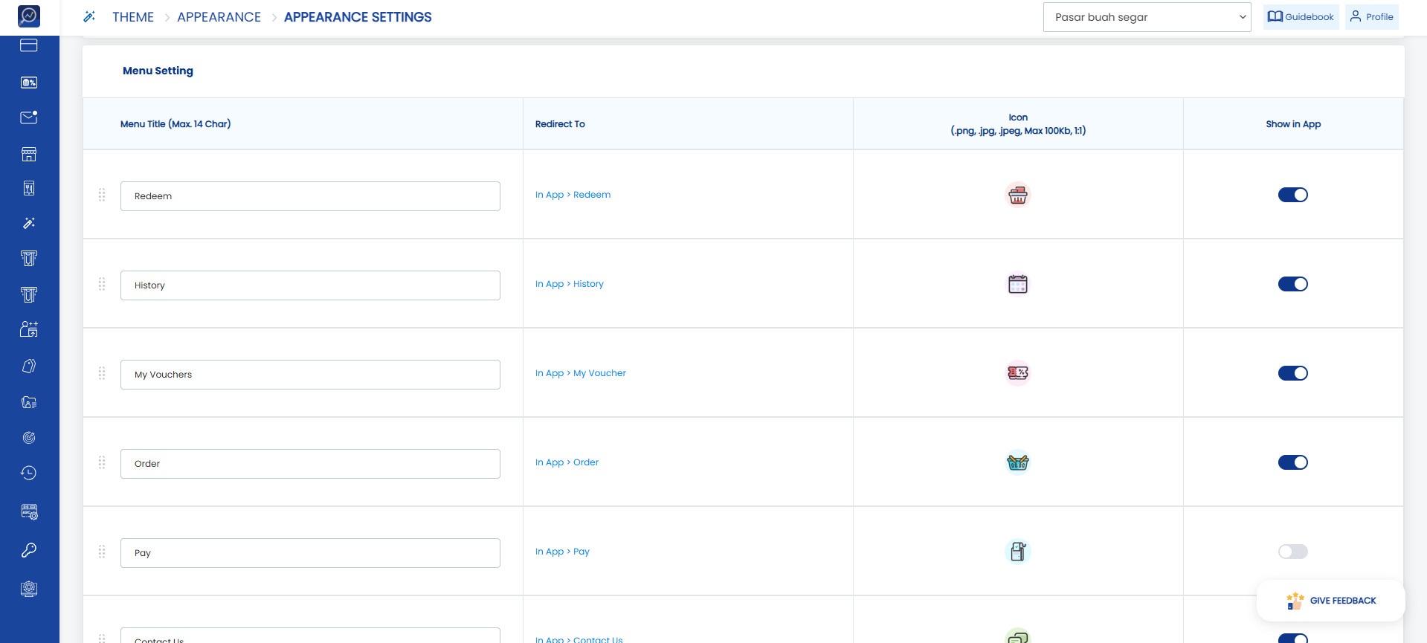This screenshot has width=1427, height=643.
Task: Open the card icon in the sidebar
Action: coord(29,45)
